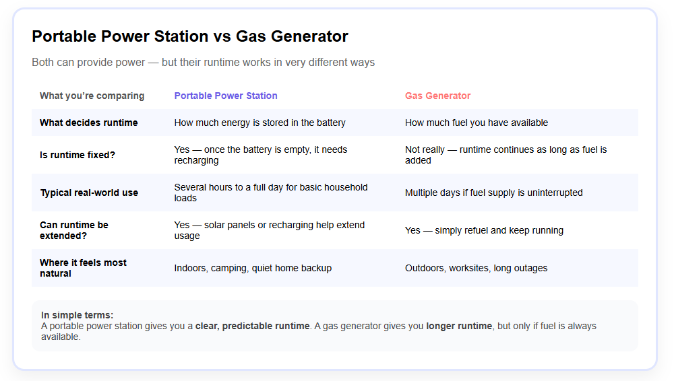Click 'Not really — runtime continues' cell
The height and width of the screenshot is (381, 674).
(x=506, y=155)
